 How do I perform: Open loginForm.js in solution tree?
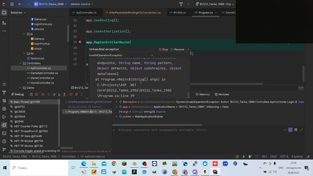point(40,44)
